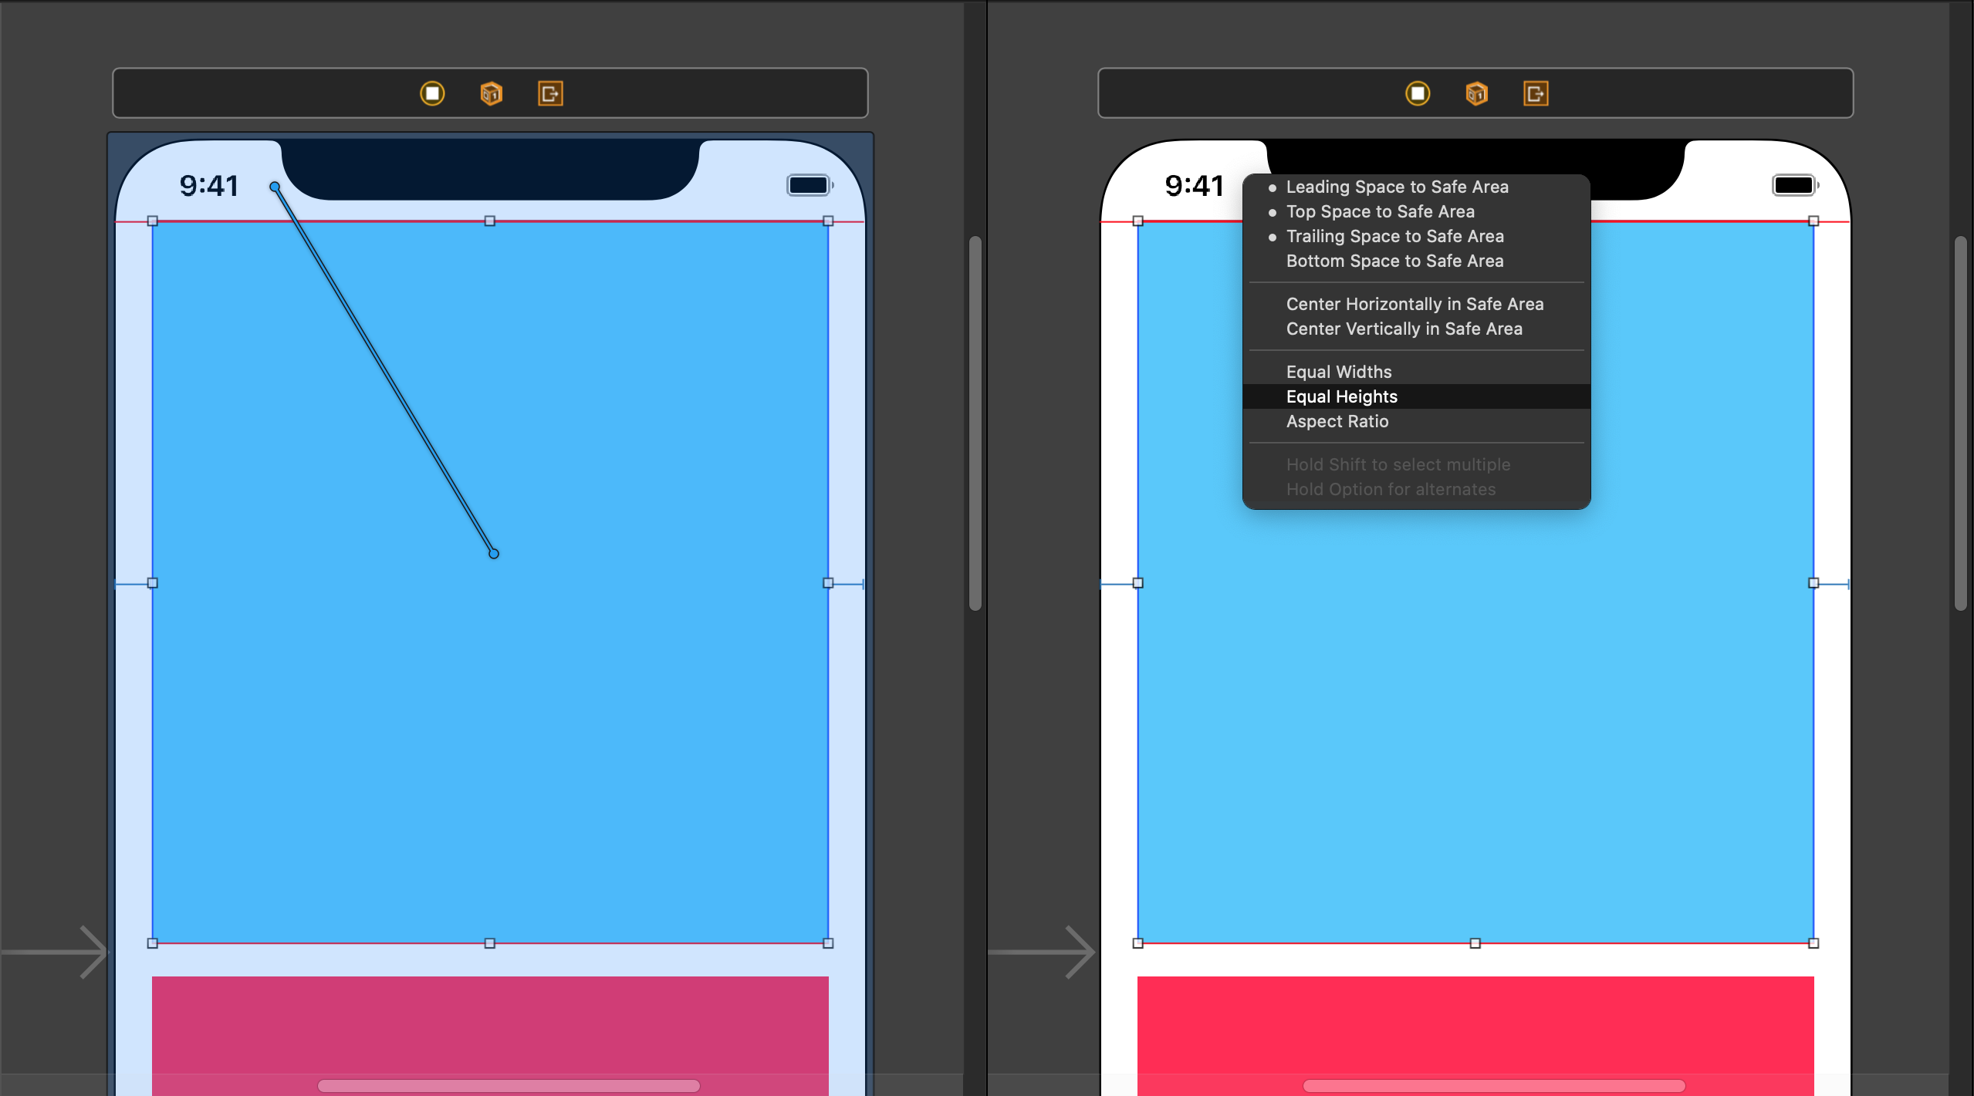Select Bottom Space to Safe Area option
The image size is (1974, 1096).
(x=1398, y=261)
